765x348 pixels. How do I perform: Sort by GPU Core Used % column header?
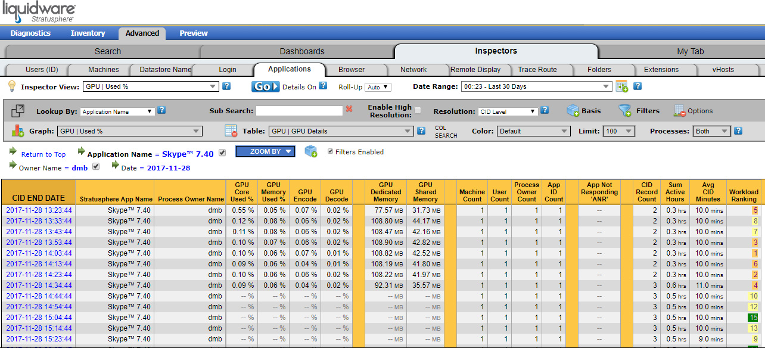(x=242, y=192)
